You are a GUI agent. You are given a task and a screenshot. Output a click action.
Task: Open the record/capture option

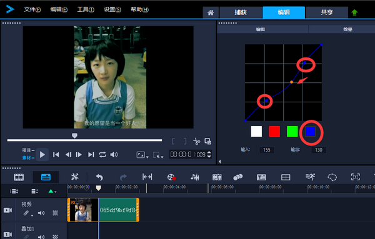click(x=171, y=177)
